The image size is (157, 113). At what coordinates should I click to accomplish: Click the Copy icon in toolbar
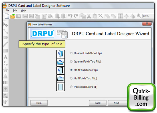pyautogui.click(x=83, y=16)
